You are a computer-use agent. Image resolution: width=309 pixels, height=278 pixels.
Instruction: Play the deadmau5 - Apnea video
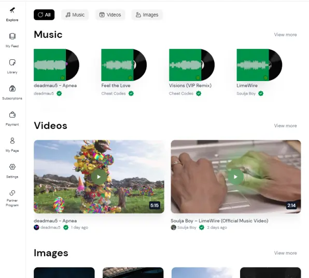pyautogui.click(x=99, y=177)
